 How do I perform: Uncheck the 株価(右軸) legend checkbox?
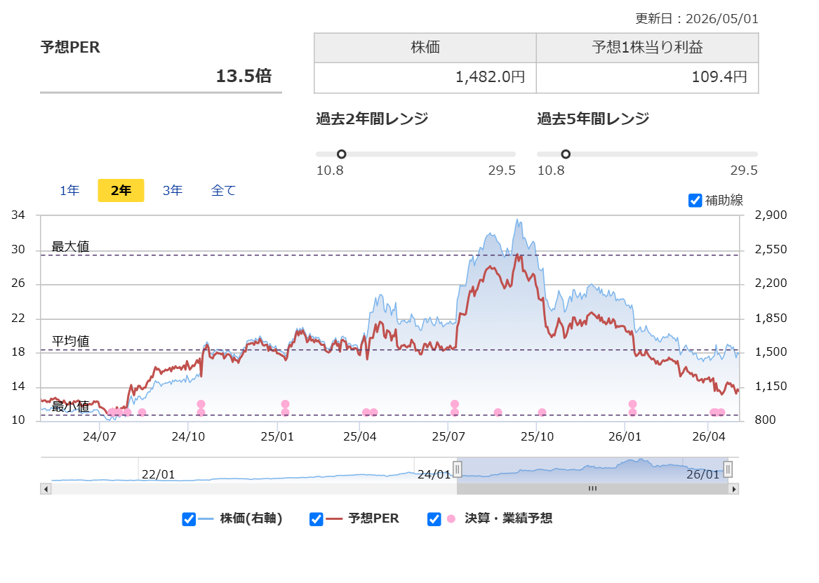coord(189,518)
